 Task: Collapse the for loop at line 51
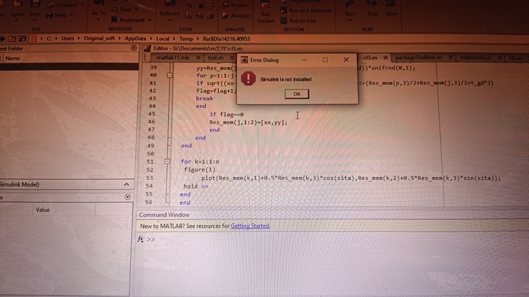(x=167, y=162)
